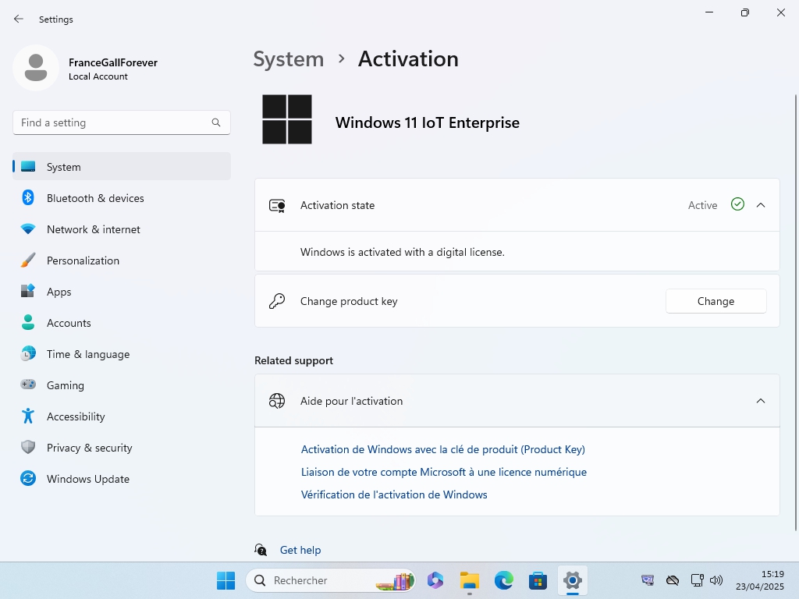Click the Windows Update sync icon

point(28,479)
